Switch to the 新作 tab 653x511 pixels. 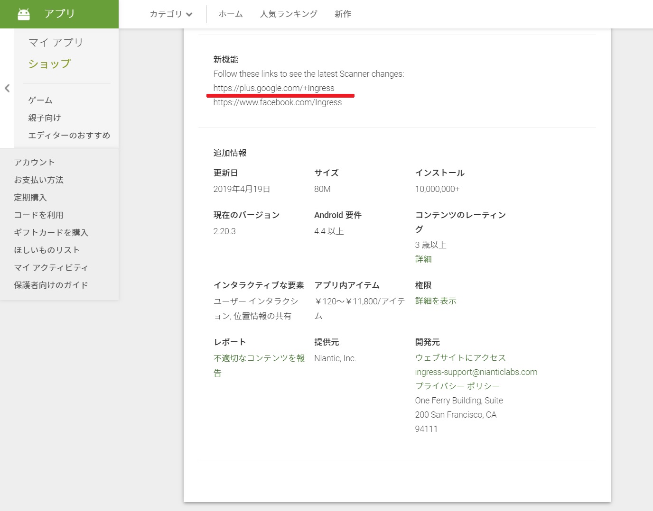[343, 14]
